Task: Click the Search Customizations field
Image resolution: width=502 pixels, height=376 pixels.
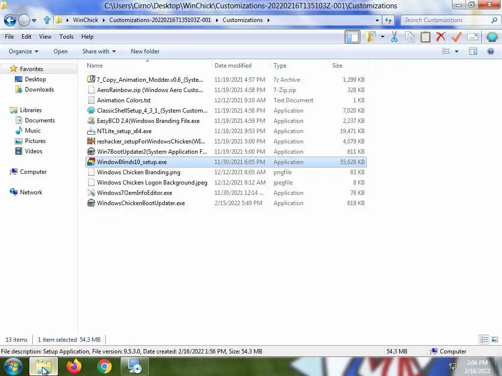Action: click(445, 20)
